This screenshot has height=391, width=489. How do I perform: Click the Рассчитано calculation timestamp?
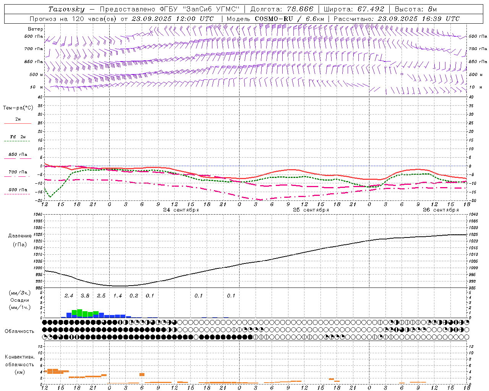[397, 19]
